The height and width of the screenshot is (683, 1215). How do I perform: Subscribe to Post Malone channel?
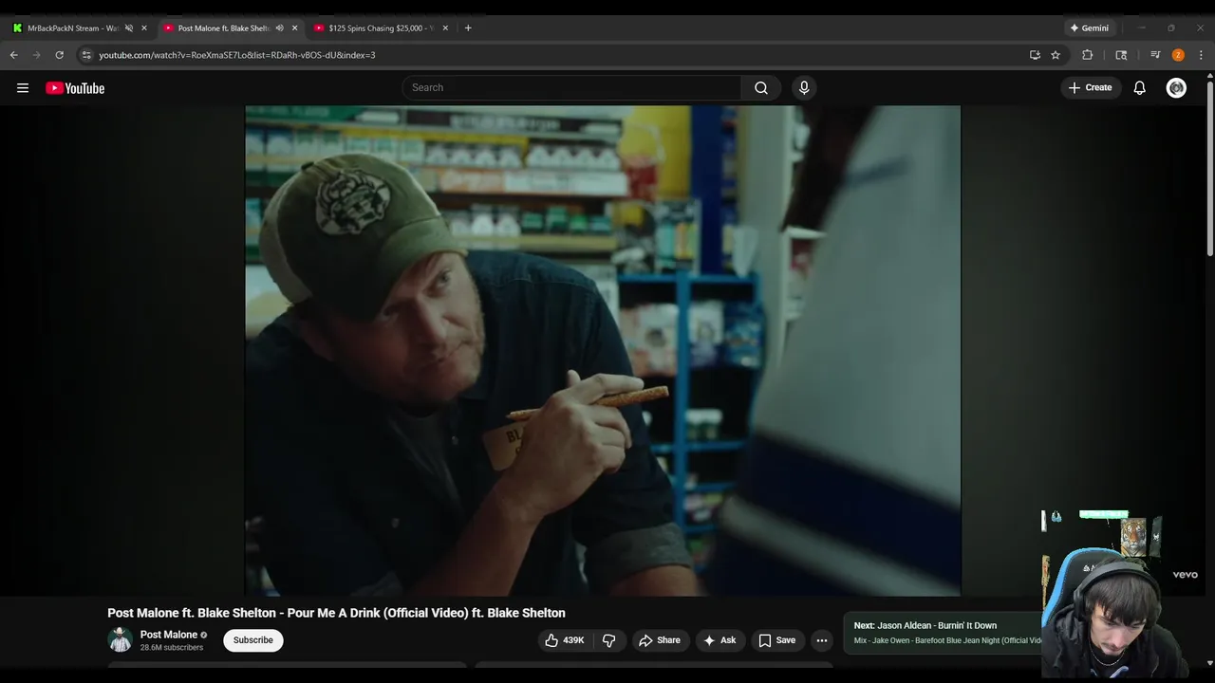[253, 640]
